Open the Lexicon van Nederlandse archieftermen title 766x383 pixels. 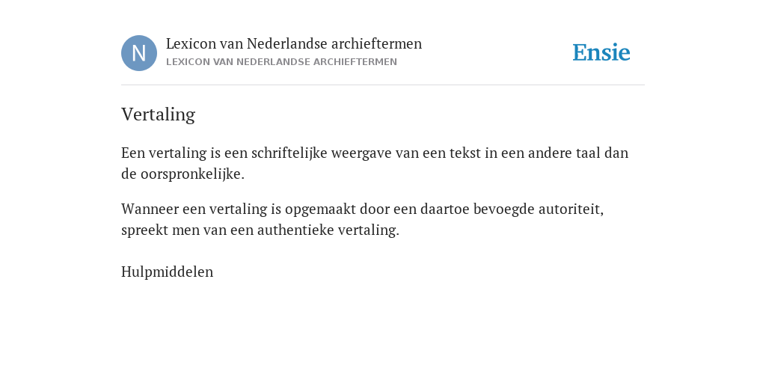293,43
